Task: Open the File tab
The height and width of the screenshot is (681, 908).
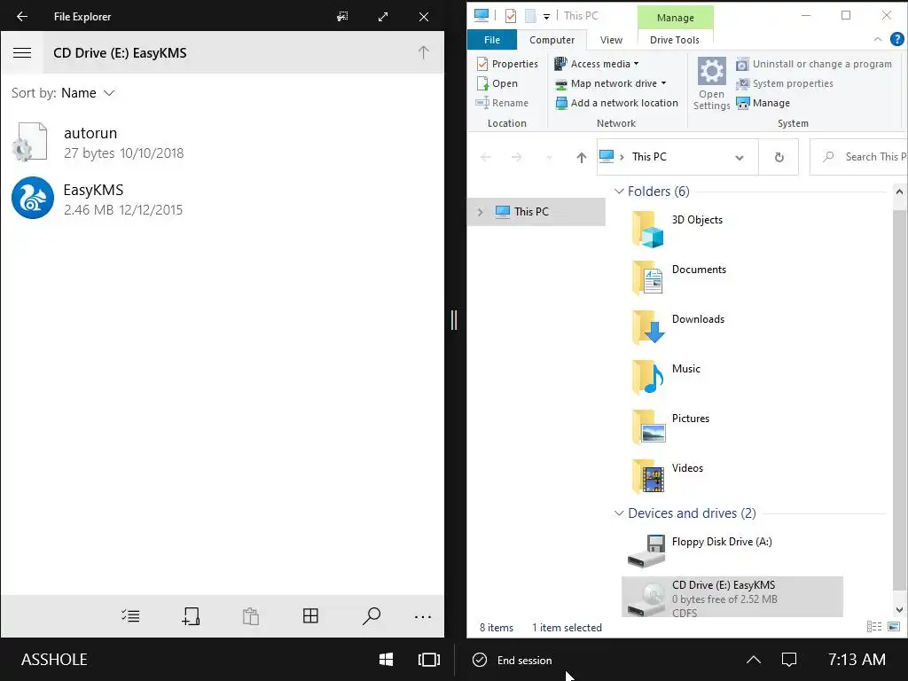Action: click(x=491, y=40)
